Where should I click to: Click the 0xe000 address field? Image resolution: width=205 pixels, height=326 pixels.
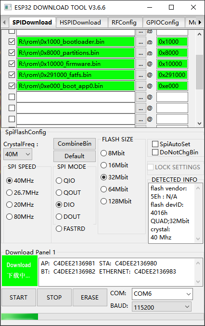(x=172, y=86)
